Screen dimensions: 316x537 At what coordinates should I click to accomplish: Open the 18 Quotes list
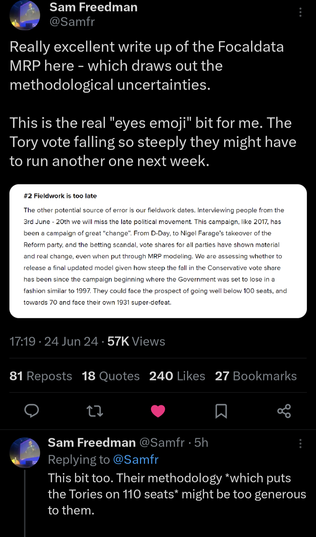coord(111,376)
